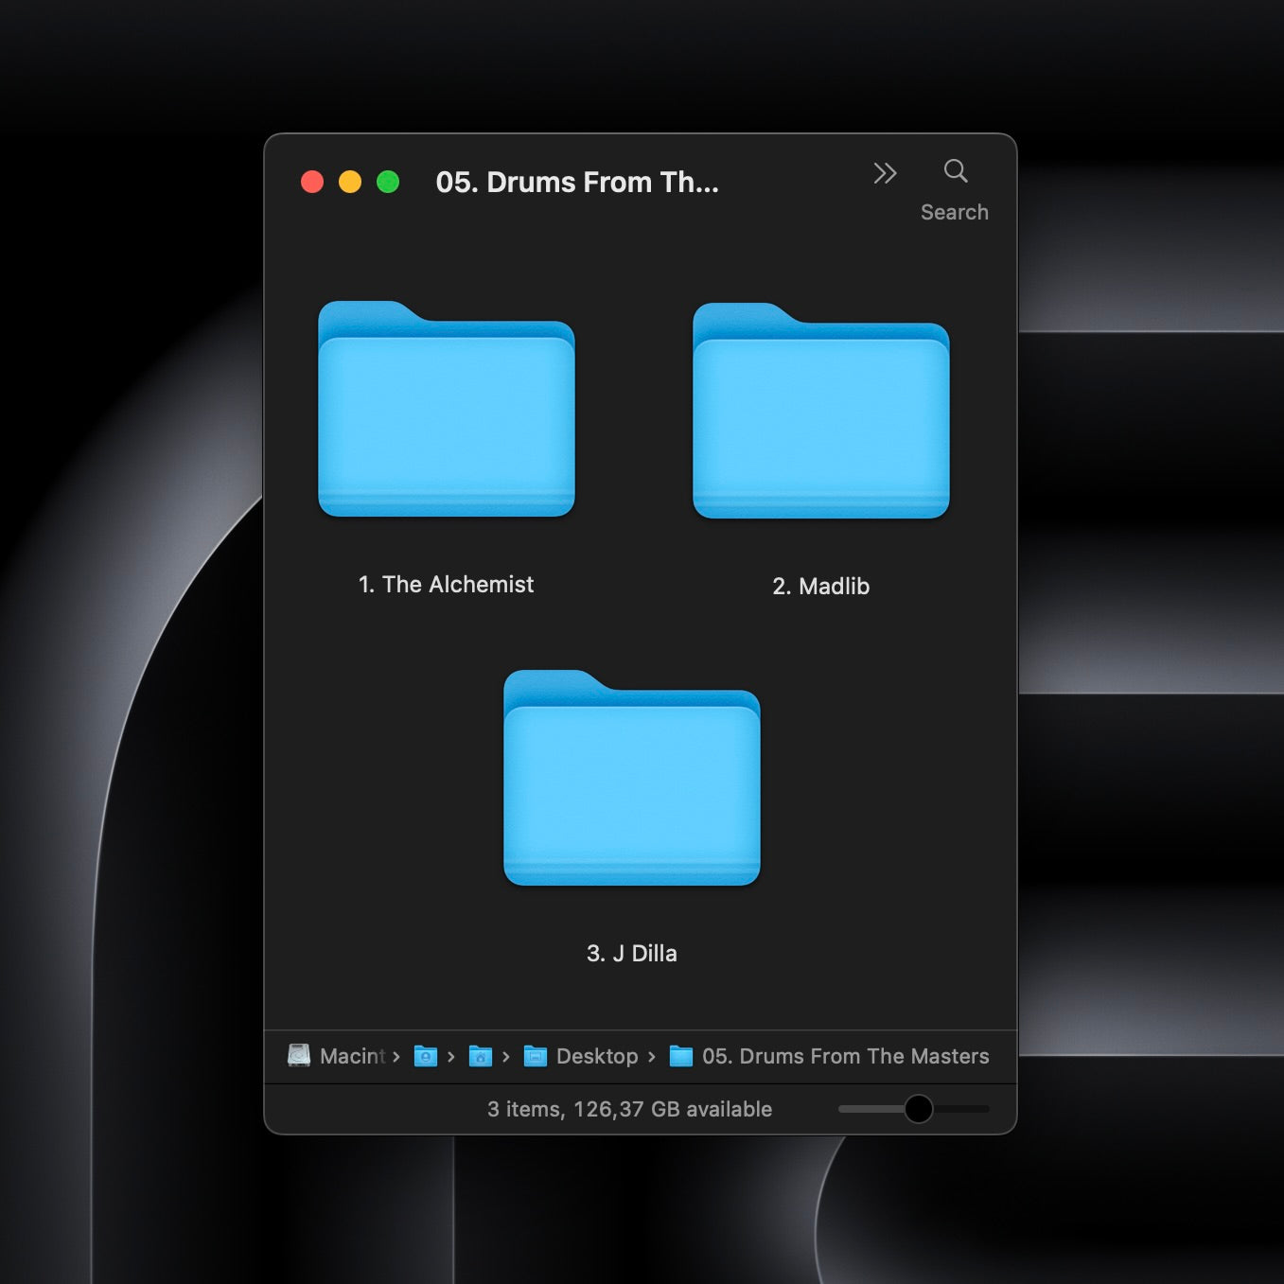Close the Finder window with red button
The height and width of the screenshot is (1284, 1284).
(x=312, y=182)
